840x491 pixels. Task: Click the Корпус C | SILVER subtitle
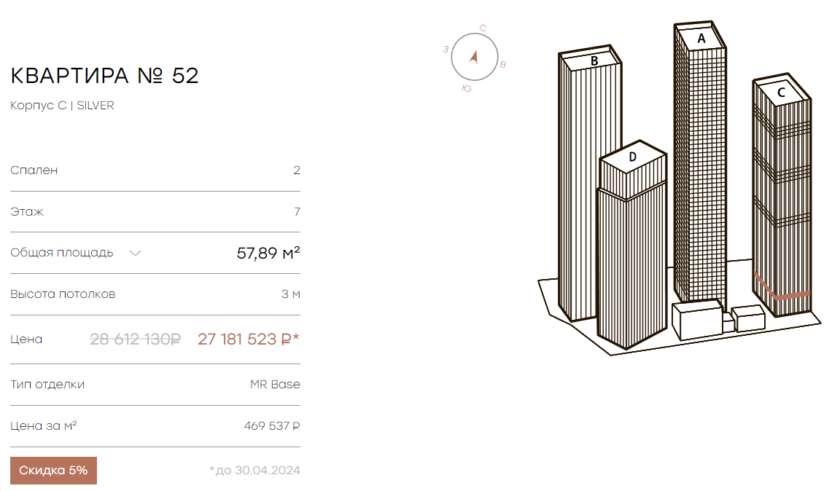coord(62,106)
